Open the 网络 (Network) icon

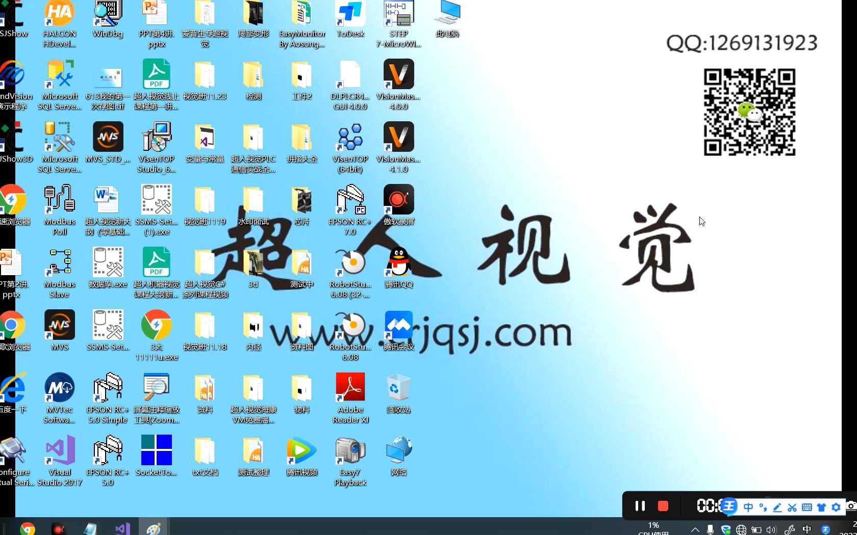point(398,456)
